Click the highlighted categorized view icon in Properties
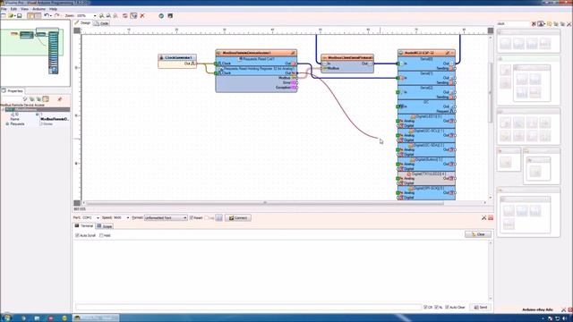Screen dimensions: 573x322 click(46, 99)
